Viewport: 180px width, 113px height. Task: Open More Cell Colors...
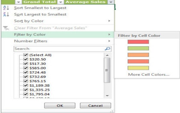coord(149,74)
